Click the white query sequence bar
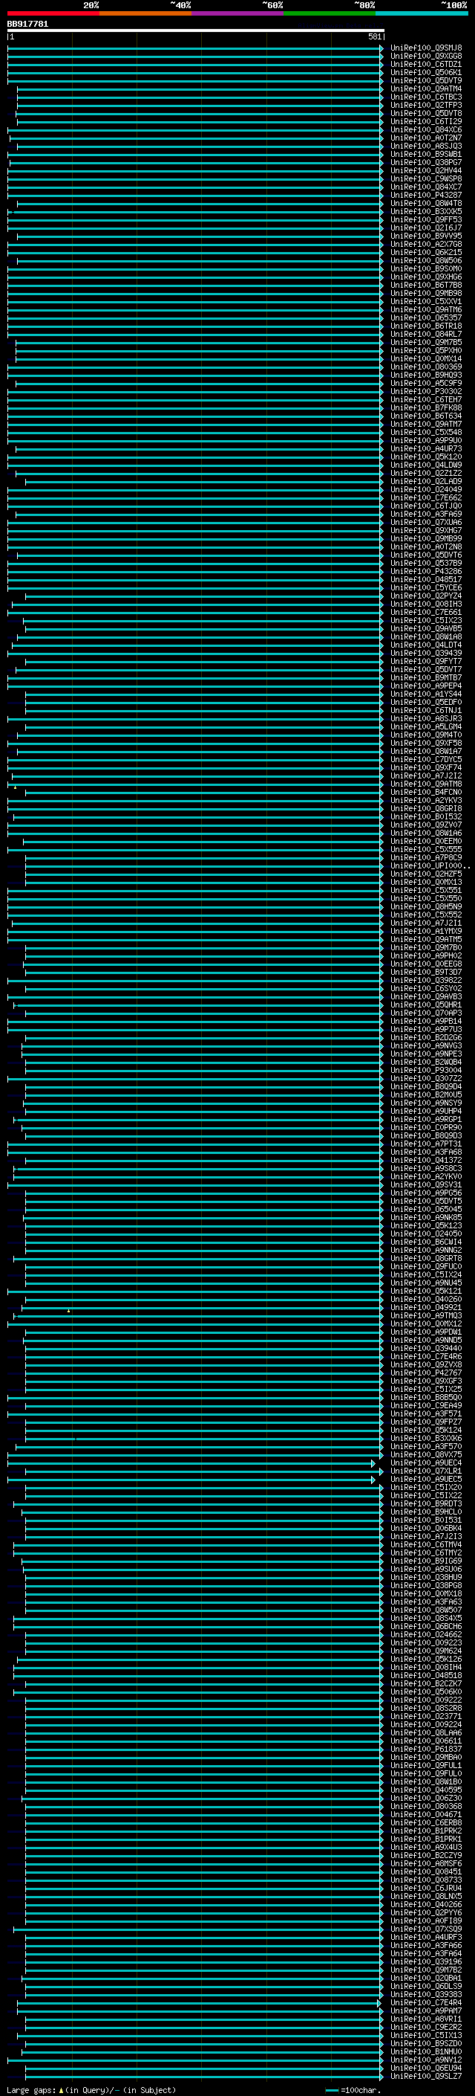 coord(196,30)
